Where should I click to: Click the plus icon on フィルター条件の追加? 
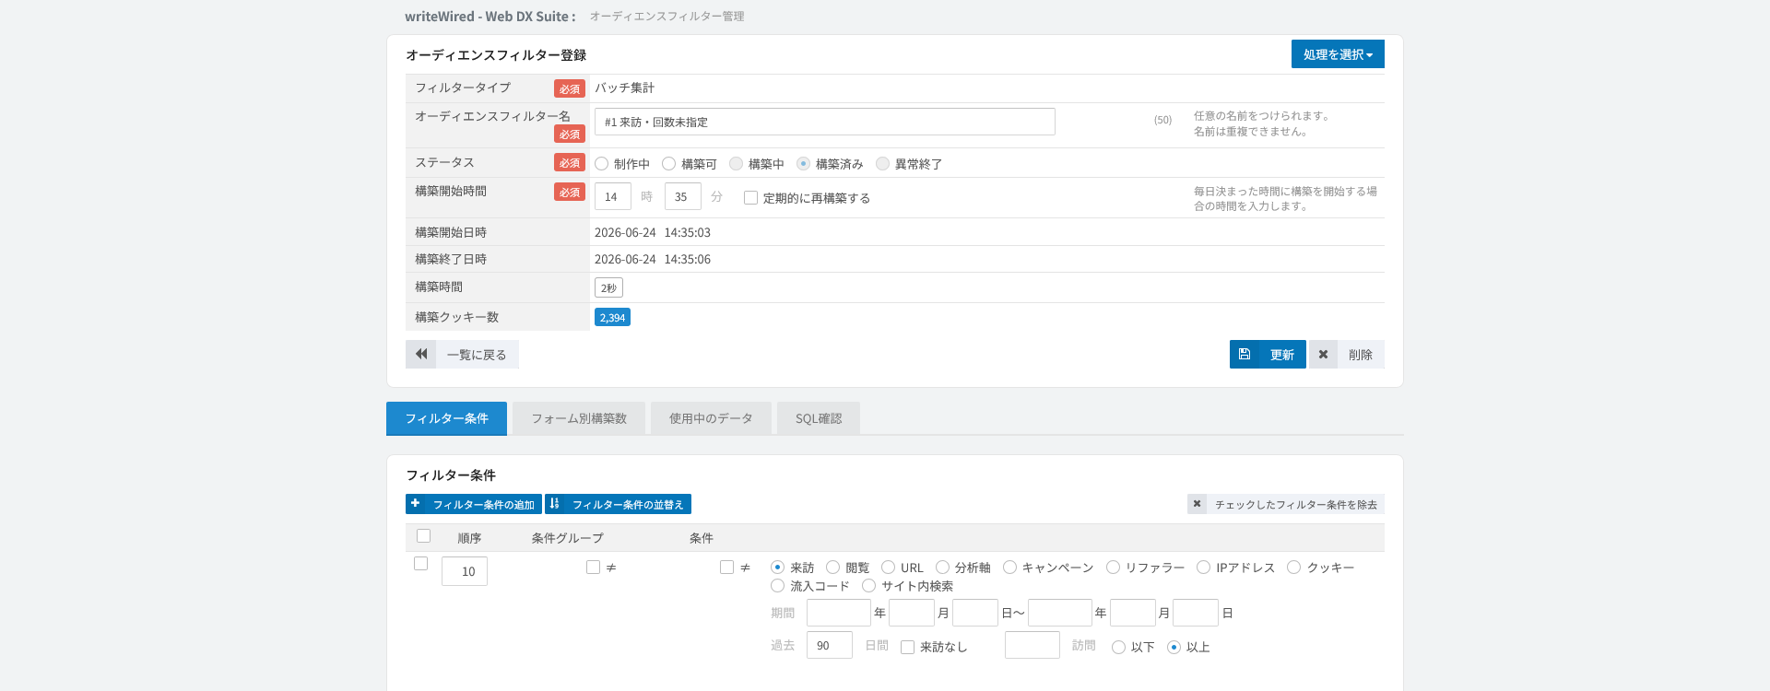(416, 504)
